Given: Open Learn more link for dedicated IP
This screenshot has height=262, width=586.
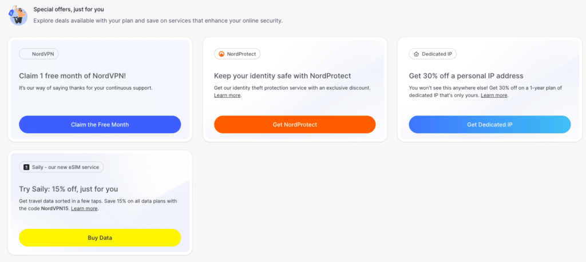Looking at the screenshot, I should (x=494, y=95).
